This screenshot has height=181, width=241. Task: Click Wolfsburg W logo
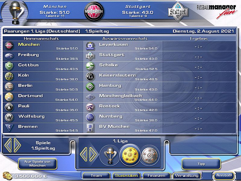(x=9, y=117)
